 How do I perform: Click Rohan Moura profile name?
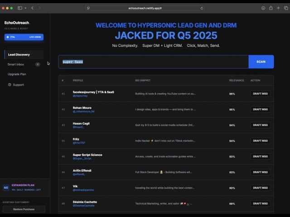coord(82,108)
